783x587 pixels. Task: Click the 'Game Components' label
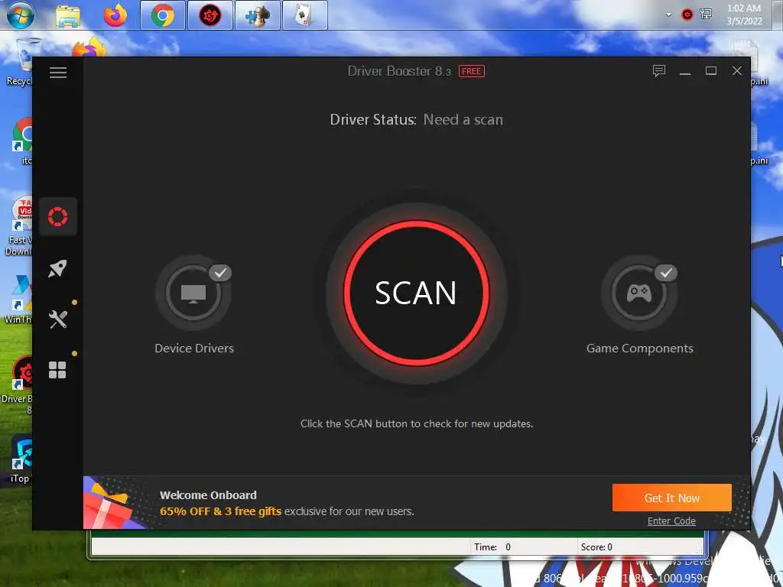coord(640,349)
